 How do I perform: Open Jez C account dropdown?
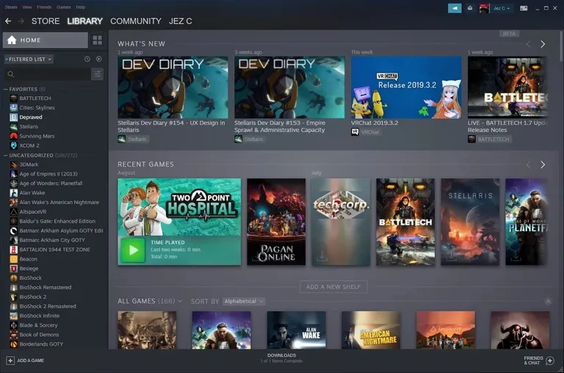[502, 8]
